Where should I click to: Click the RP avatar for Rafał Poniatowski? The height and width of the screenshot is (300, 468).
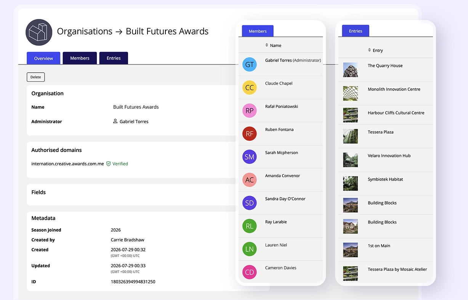[x=250, y=111]
